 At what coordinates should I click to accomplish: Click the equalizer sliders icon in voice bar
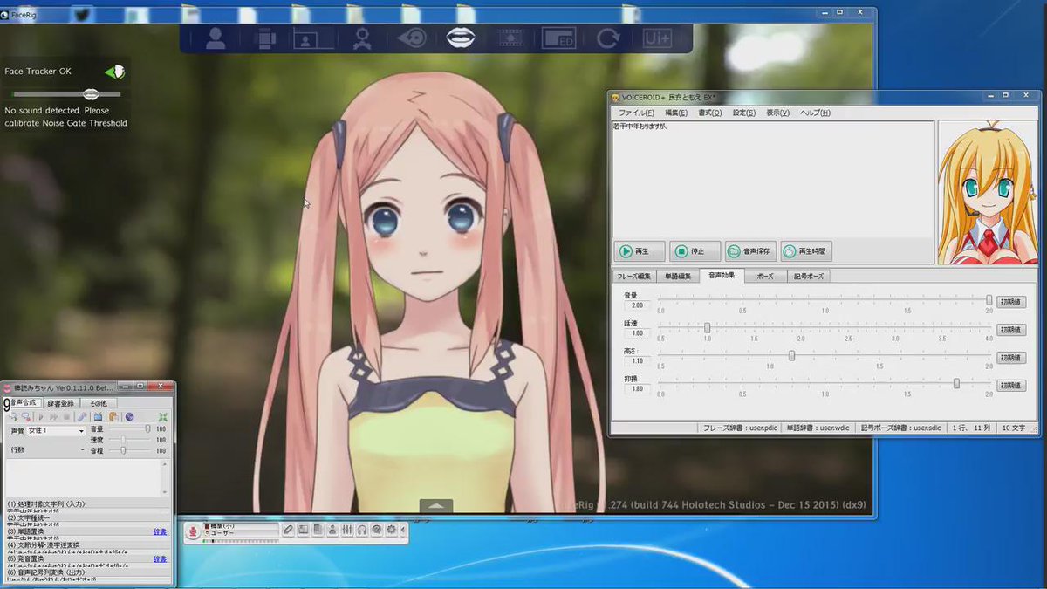(x=346, y=530)
